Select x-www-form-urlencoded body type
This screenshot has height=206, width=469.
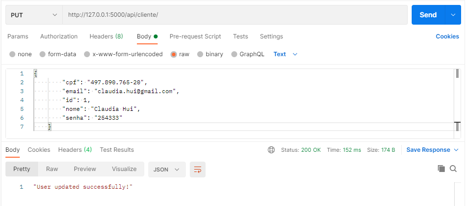(x=123, y=54)
